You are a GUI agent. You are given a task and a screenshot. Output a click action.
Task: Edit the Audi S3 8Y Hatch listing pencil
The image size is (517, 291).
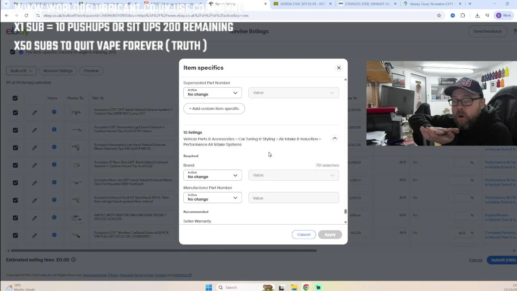pyautogui.click(x=34, y=130)
